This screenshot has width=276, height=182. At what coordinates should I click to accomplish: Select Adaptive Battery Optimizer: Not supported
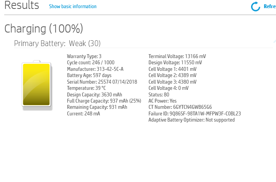(x=191, y=120)
